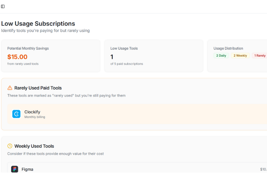Click the Low Usage Subscriptions page title
This screenshot has width=267, height=183.
(38, 23)
